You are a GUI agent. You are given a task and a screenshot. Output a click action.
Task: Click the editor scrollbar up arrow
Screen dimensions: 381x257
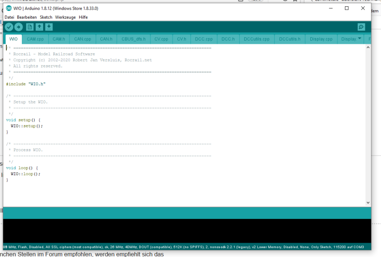(367, 48)
